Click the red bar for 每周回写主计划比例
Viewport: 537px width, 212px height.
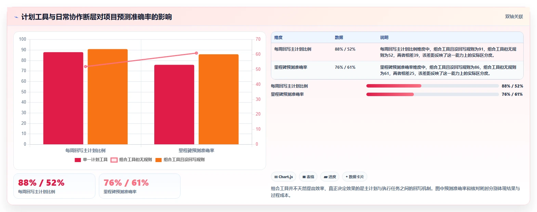coord(63,98)
